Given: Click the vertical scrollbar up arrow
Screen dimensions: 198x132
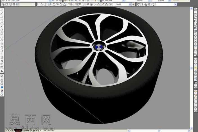Looking at the screenshot, I should pos(191,8).
